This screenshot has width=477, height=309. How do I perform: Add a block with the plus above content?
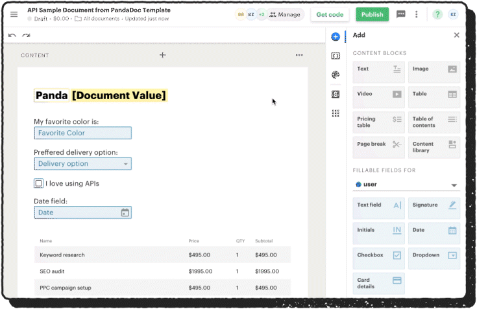click(x=163, y=55)
